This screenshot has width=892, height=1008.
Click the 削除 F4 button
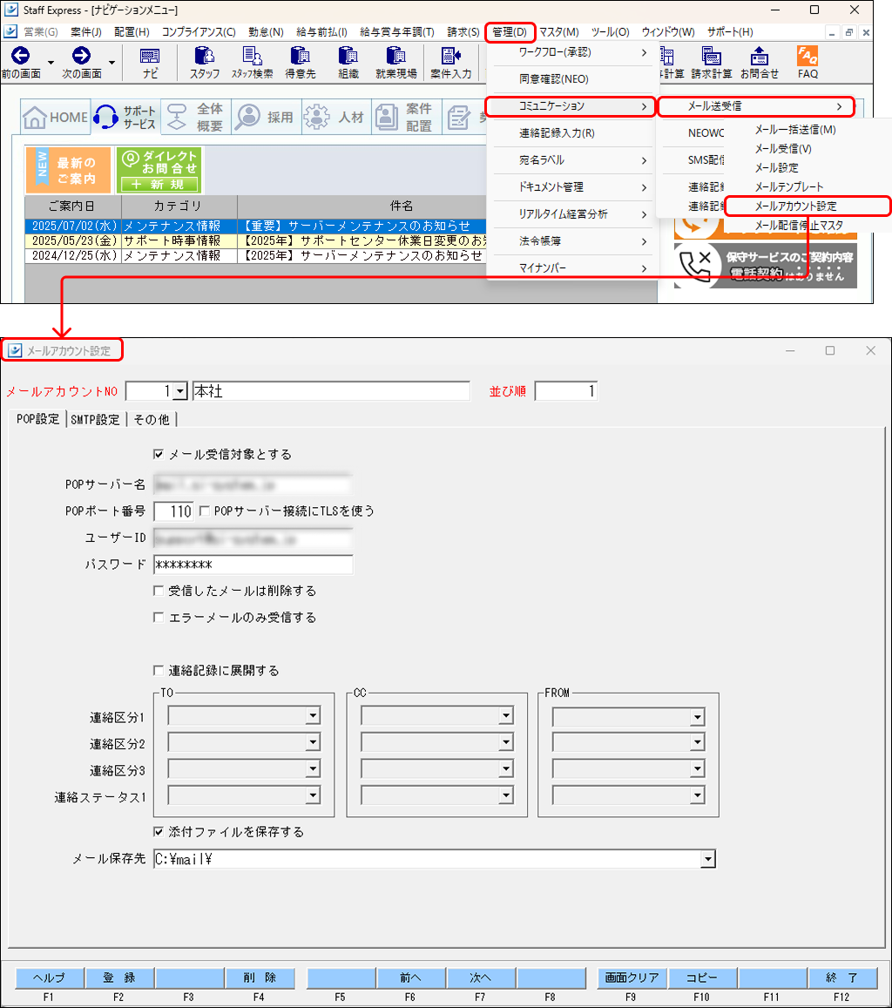(x=260, y=978)
